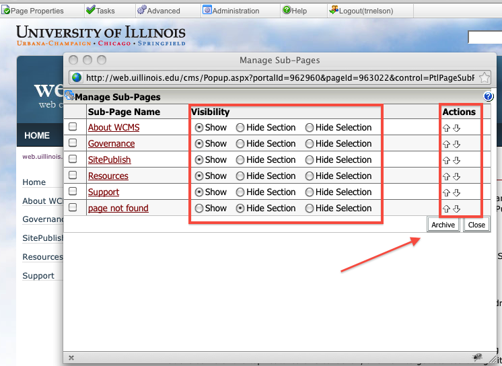The image size is (502, 366).
Task: Open the SitePublish sub-page link
Action: click(x=109, y=159)
